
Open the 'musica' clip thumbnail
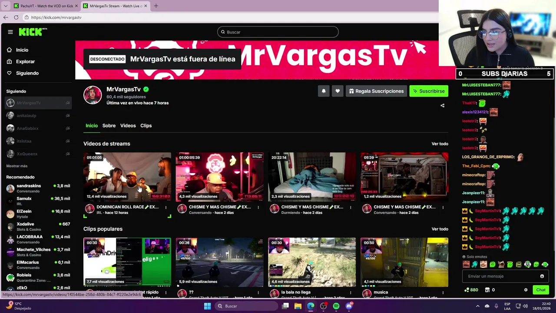tap(404, 262)
